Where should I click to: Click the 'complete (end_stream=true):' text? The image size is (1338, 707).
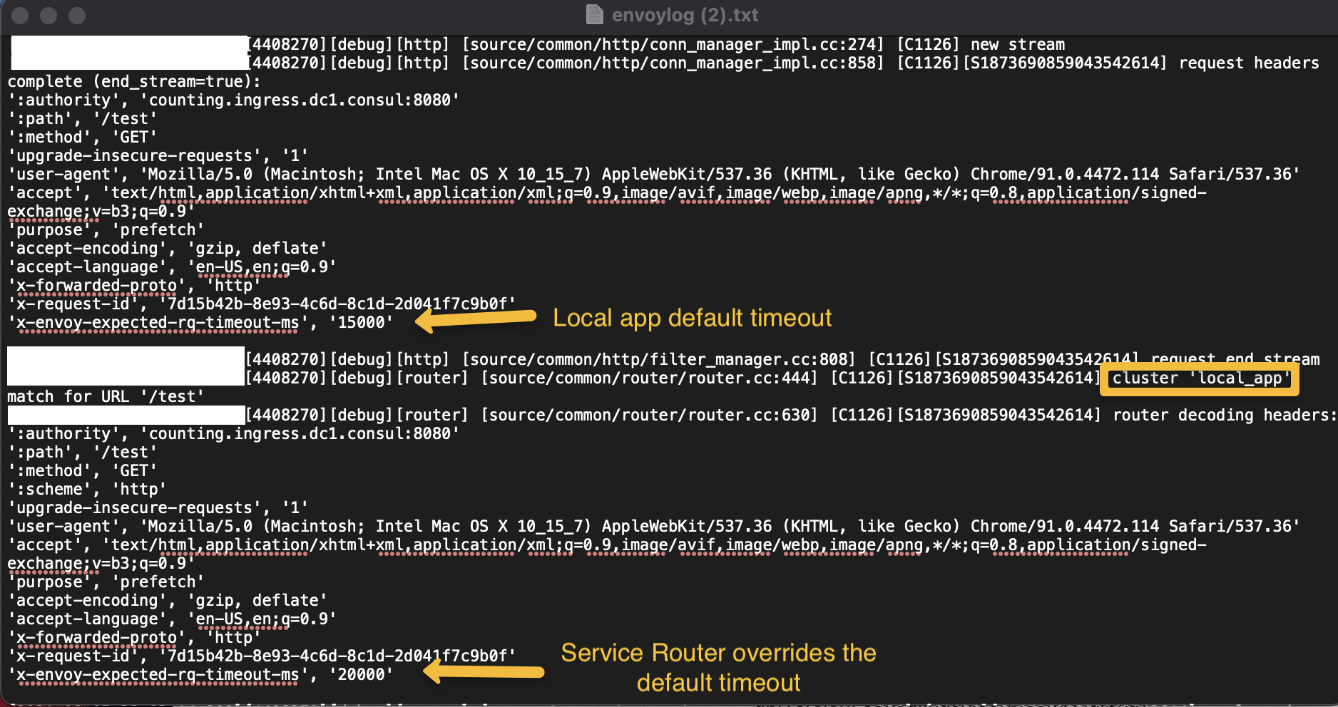pyautogui.click(x=134, y=82)
